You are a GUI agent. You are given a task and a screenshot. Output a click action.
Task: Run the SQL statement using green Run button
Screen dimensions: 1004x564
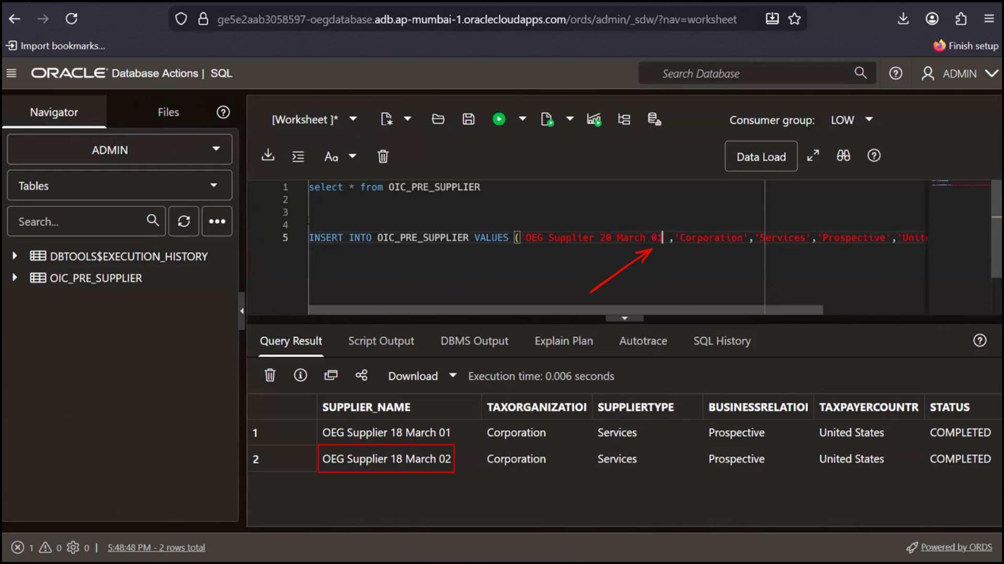click(x=499, y=119)
